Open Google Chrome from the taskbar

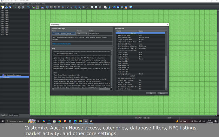click(x=60, y=121)
